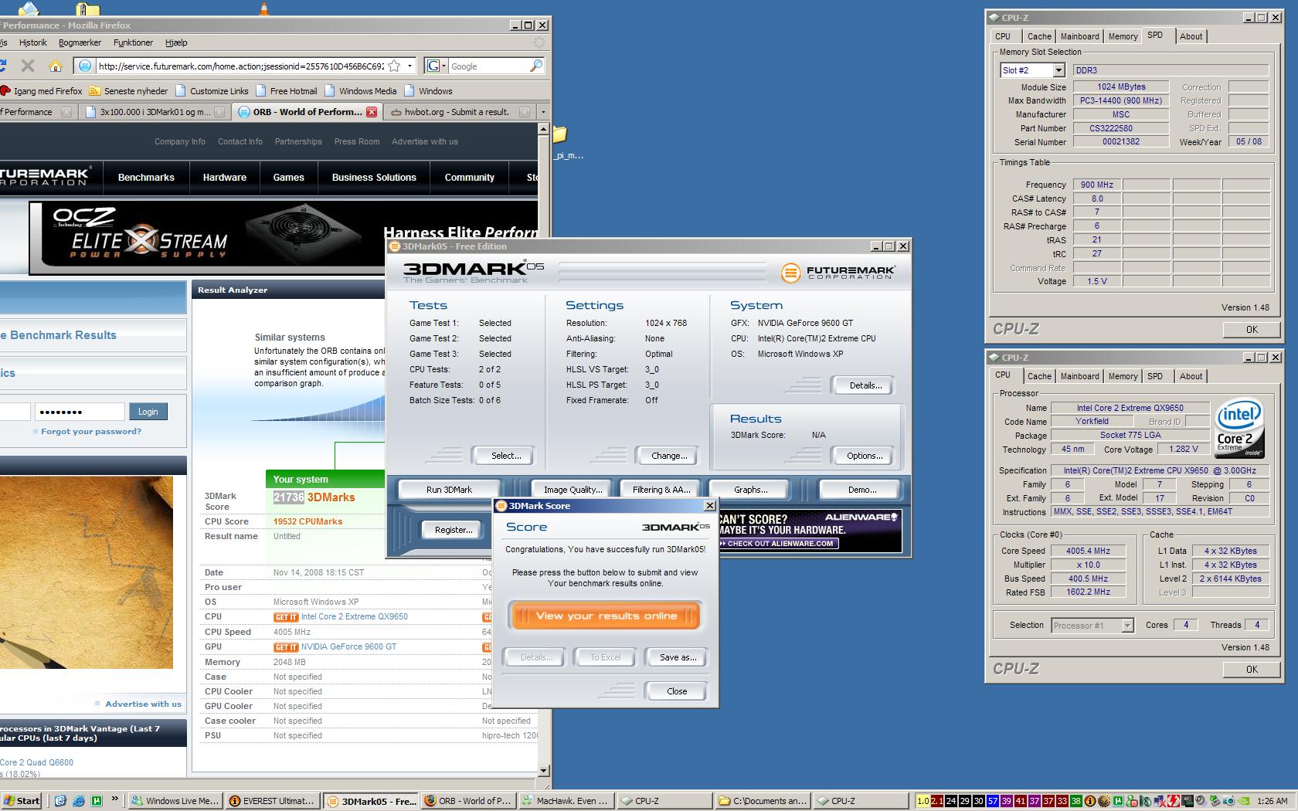Click the Options button in Results
Viewport: 1298px width, 811px height.
[x=865, y=456]
